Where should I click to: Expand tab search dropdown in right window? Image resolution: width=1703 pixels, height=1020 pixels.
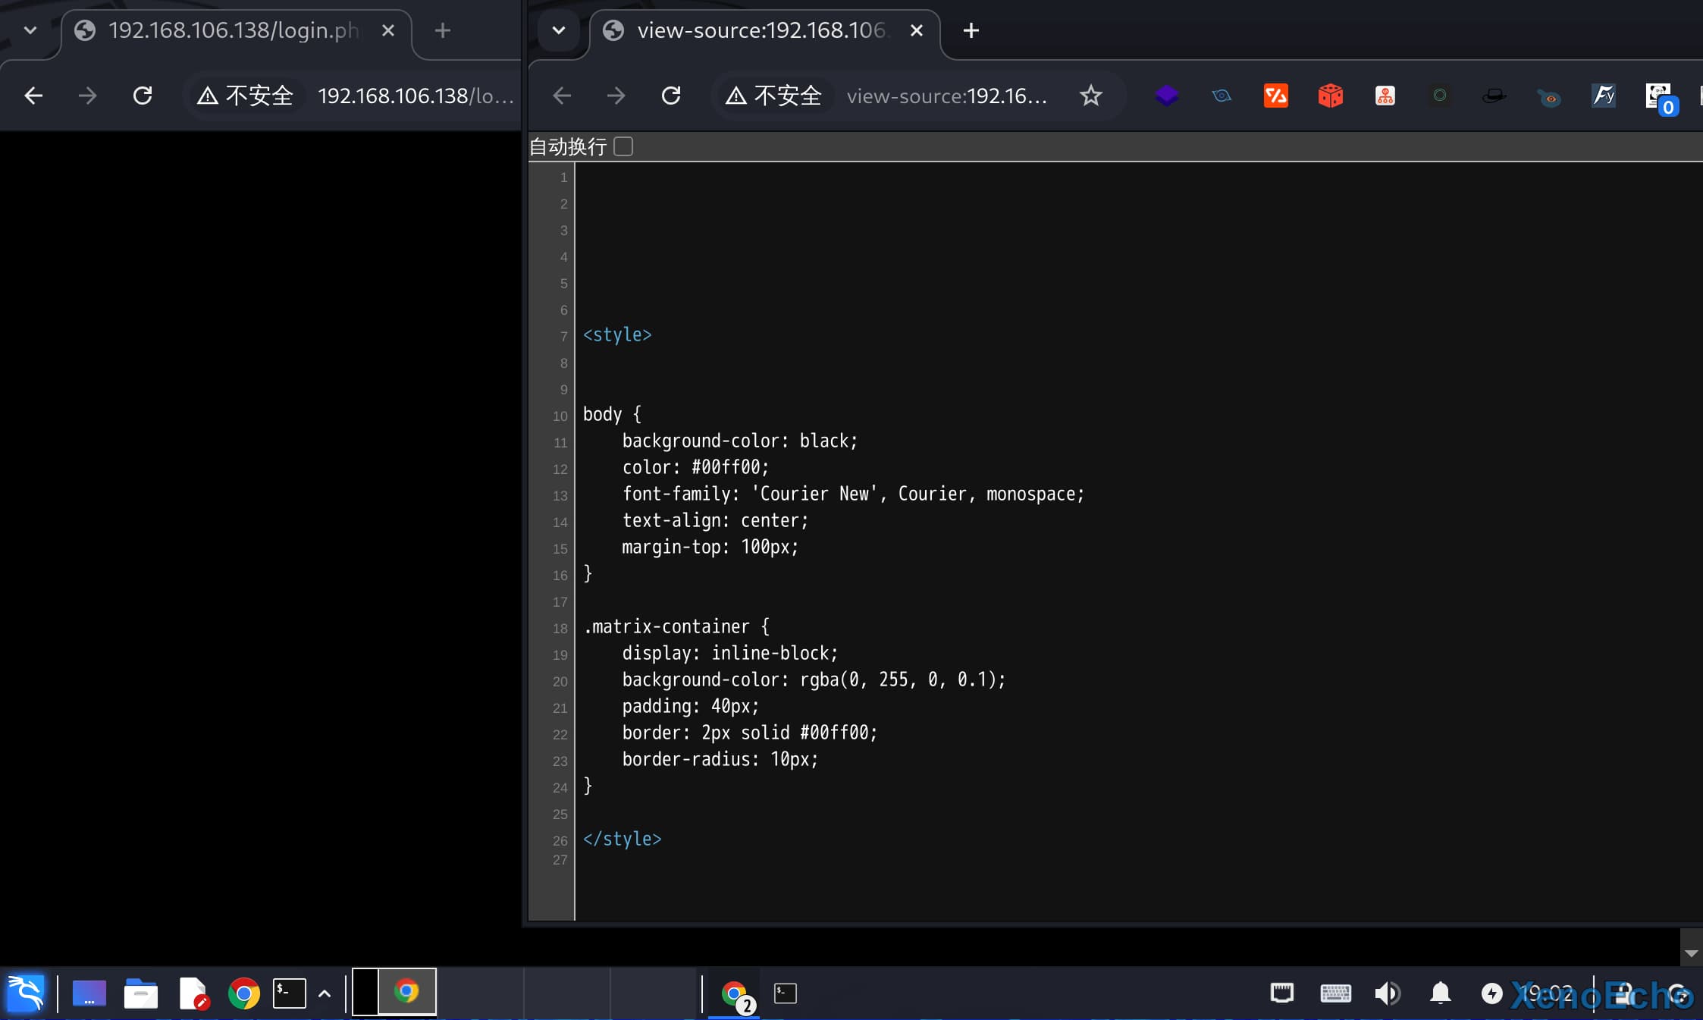(559, 30)
